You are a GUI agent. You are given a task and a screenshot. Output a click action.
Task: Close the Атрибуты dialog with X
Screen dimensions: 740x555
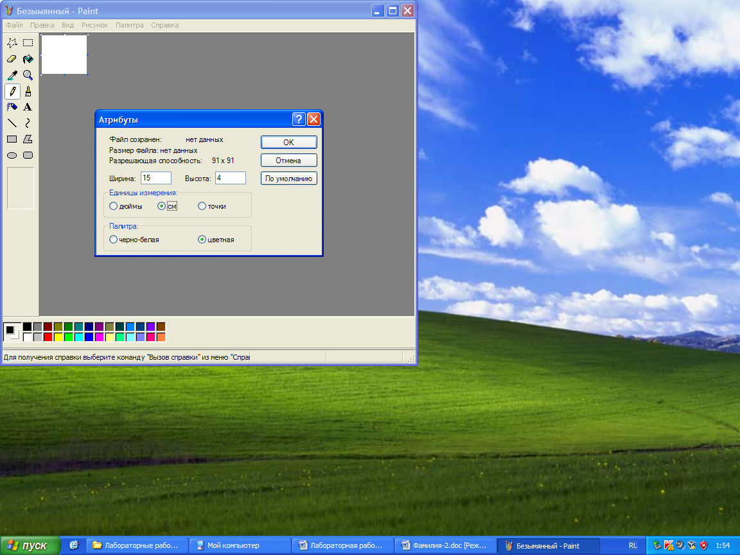point(314,119)
